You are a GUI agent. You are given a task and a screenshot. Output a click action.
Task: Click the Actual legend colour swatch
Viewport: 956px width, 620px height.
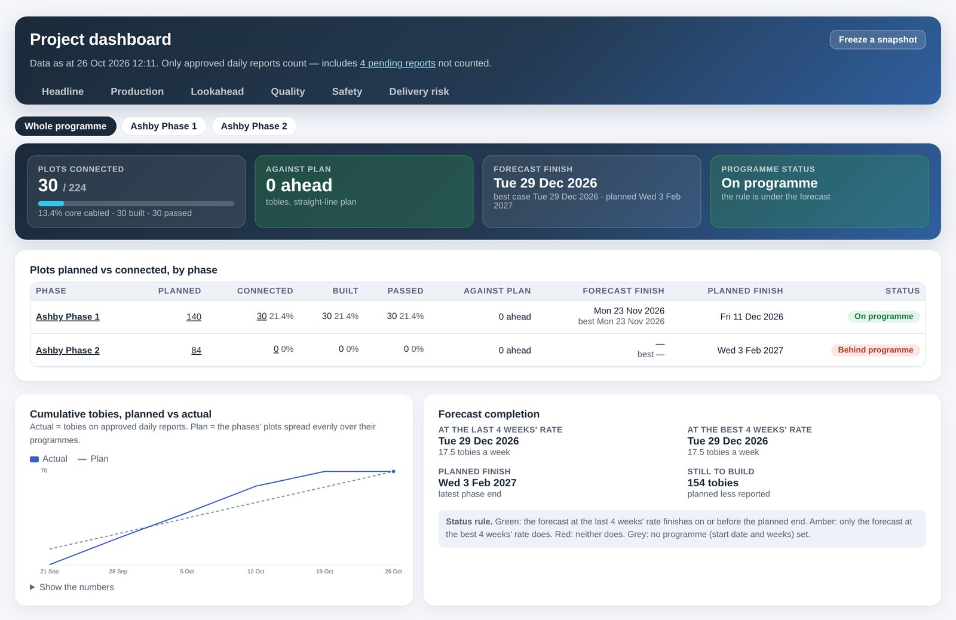(34, 459)
